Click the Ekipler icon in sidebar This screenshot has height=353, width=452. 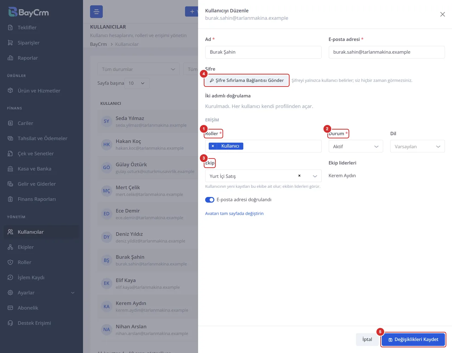coord(10,247)
